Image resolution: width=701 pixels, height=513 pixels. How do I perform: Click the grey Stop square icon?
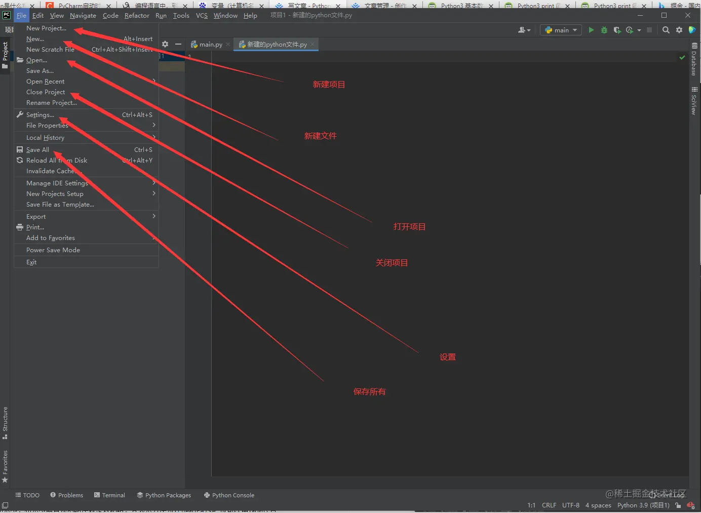pyautogui.click(x=649, y=30)
